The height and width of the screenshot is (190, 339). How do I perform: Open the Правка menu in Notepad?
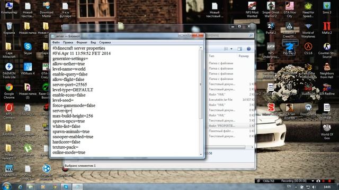[x=68, y=42]
